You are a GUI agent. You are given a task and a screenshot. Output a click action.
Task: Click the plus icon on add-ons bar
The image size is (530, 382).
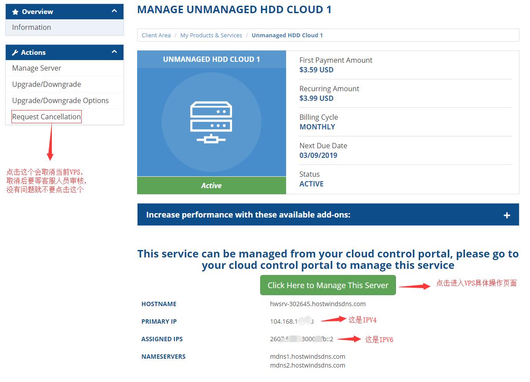click(x=507, y=214)
